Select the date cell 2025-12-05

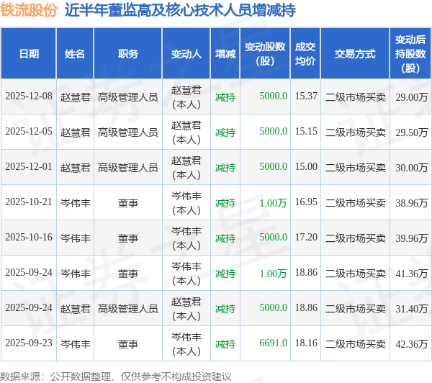[x=29, y=132]
